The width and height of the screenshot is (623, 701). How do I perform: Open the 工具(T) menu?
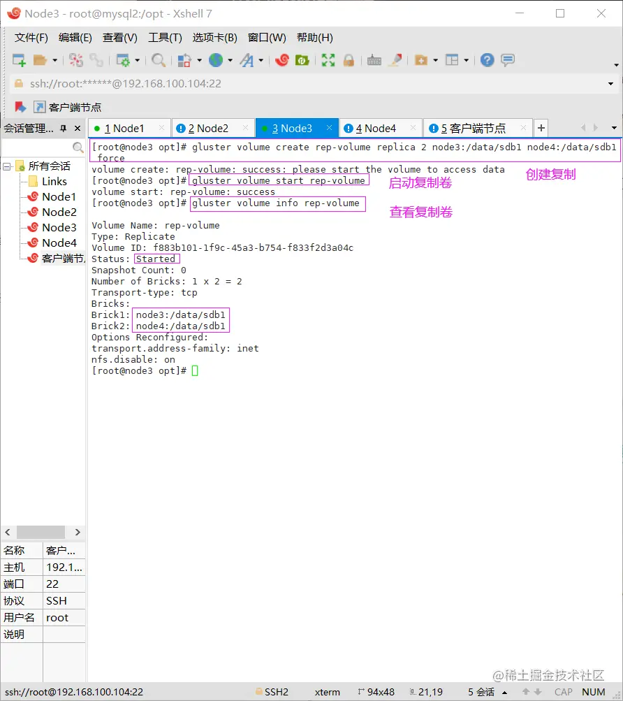(165, 38)
